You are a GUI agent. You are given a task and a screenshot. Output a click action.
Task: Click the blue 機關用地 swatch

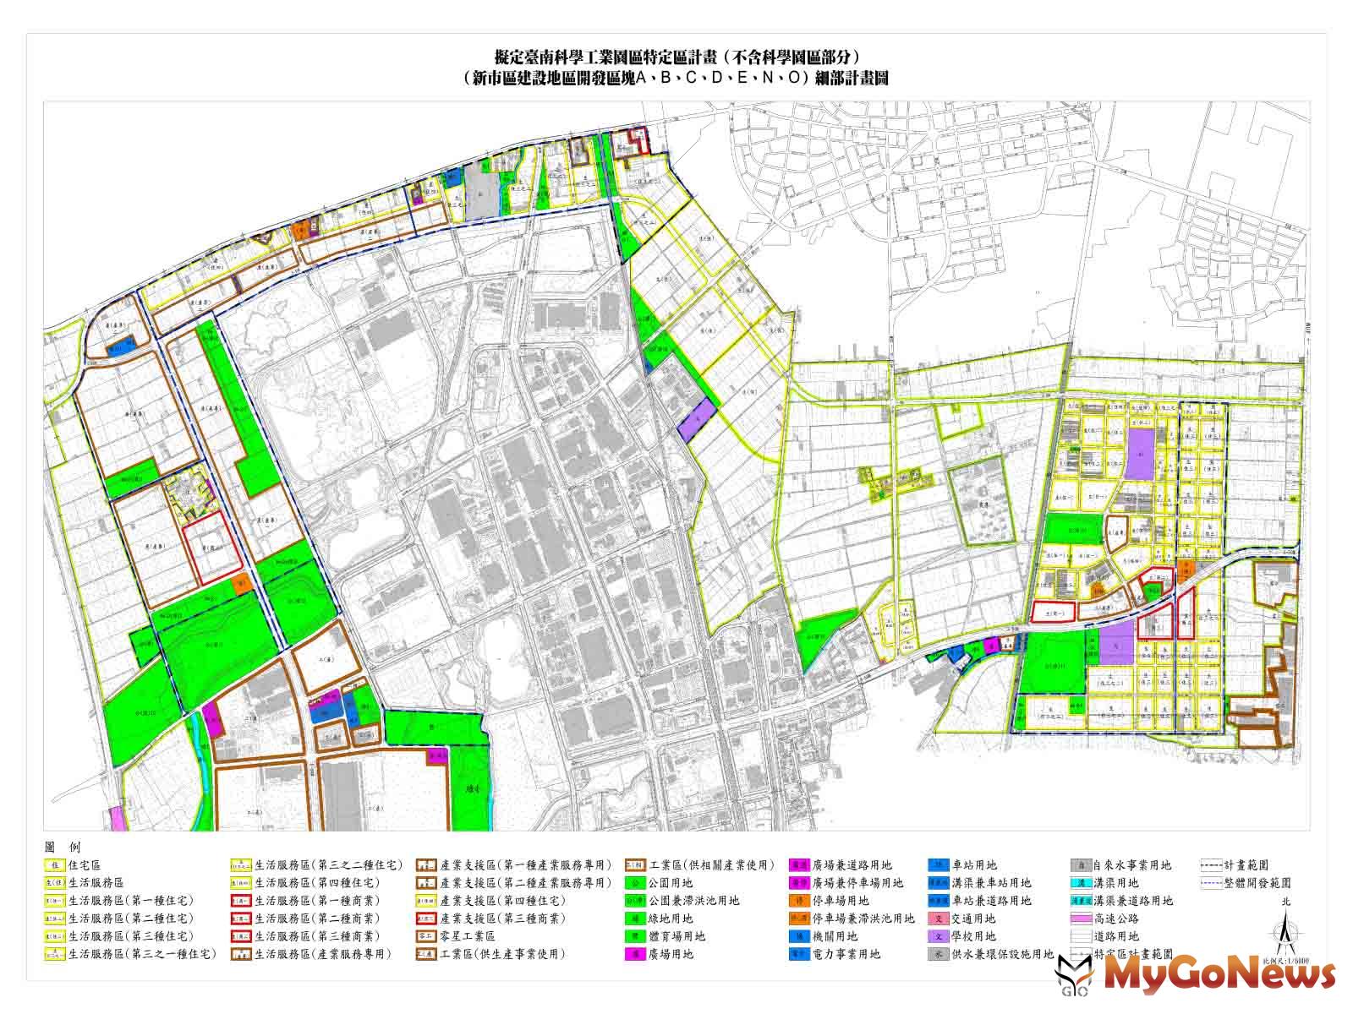pyautogui.click(x=798, y=936)
